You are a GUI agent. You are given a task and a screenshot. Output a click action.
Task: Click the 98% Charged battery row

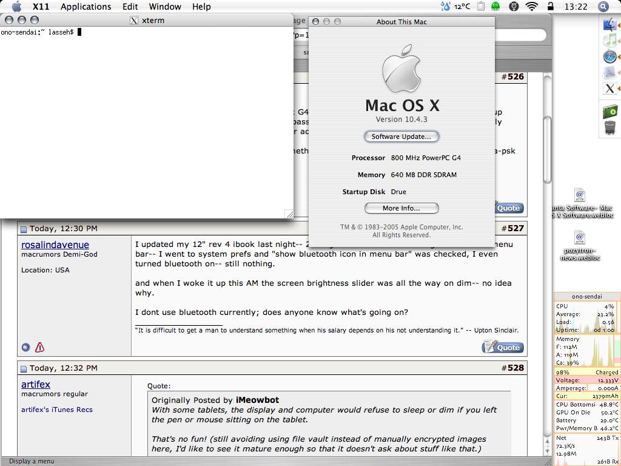586,372
